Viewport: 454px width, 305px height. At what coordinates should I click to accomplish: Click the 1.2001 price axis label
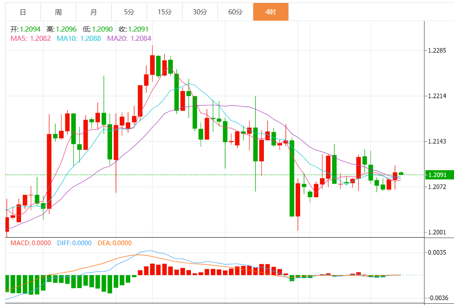pos(437,232)
